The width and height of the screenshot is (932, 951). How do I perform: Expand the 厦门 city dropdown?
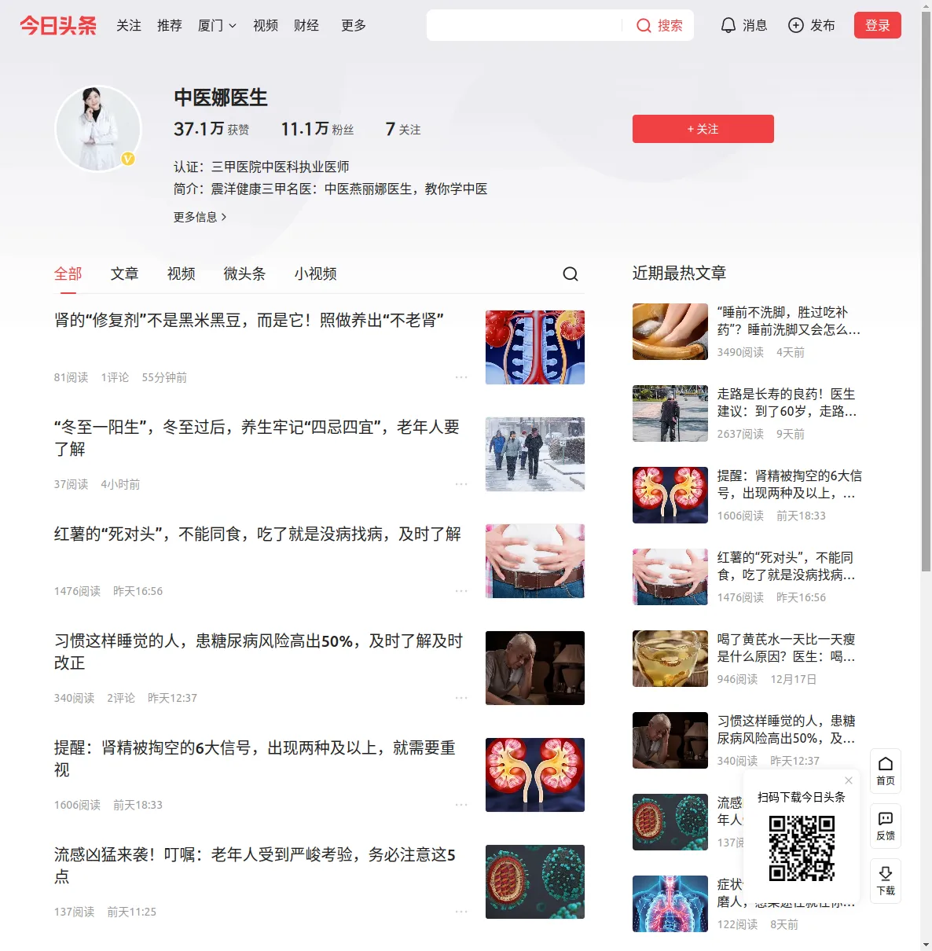point(217,25)
